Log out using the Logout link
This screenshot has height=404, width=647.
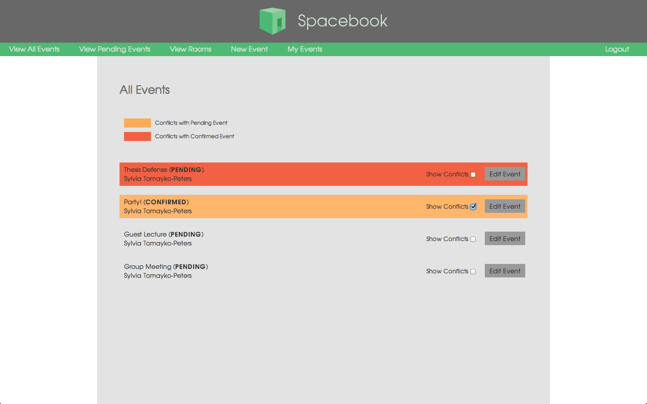pos(617,49)
